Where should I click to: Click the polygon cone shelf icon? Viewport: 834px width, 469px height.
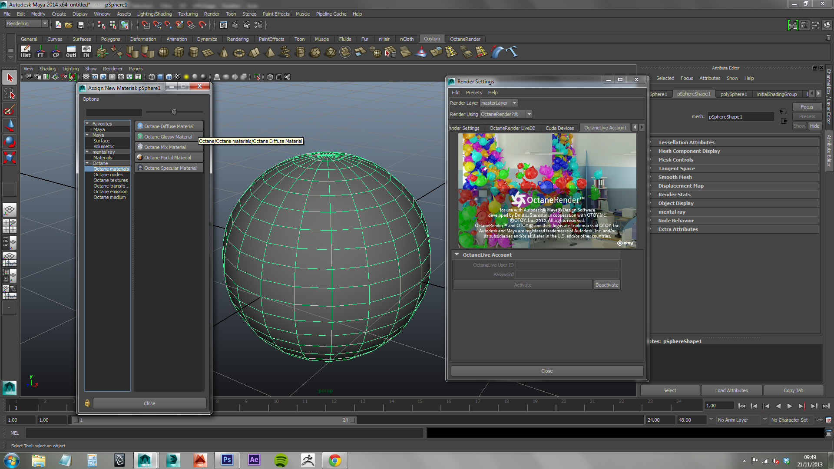pos(224,53)
